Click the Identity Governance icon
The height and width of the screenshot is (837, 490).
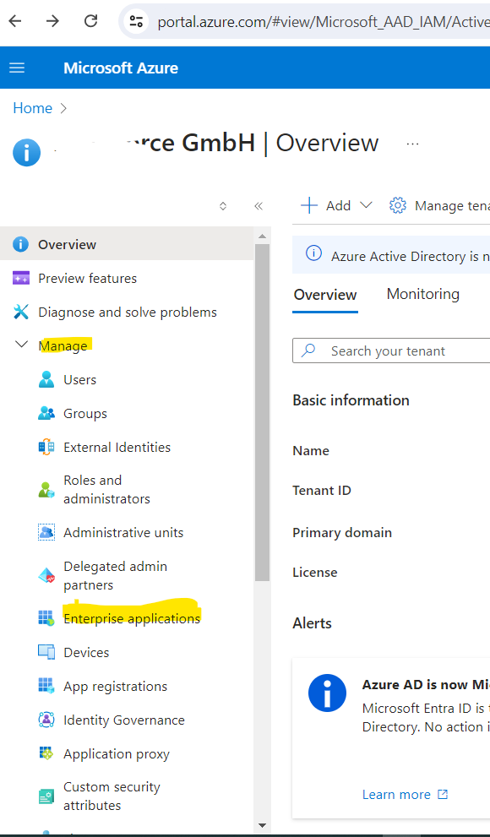pyautogui.click(x=46, y=720)
